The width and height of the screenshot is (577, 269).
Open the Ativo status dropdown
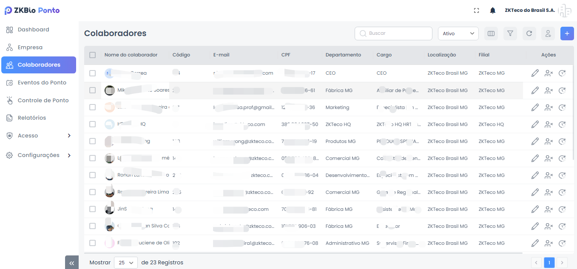[458, 34]
